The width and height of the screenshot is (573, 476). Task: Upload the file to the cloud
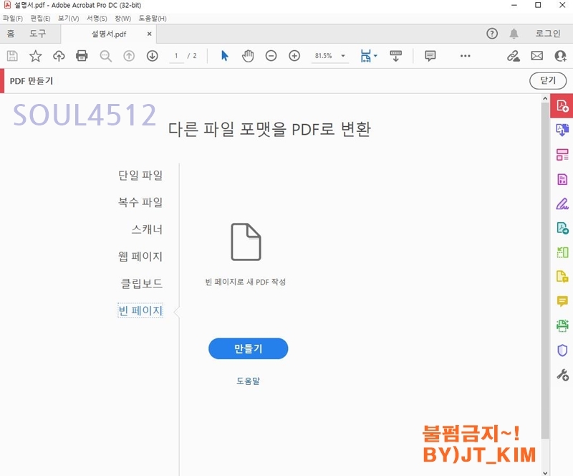pyautogui.click(x=59, y=56)
